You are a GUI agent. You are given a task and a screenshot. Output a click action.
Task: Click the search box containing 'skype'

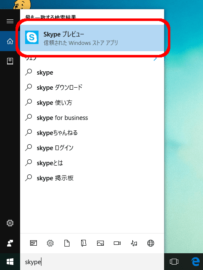(x=92, y=262)
